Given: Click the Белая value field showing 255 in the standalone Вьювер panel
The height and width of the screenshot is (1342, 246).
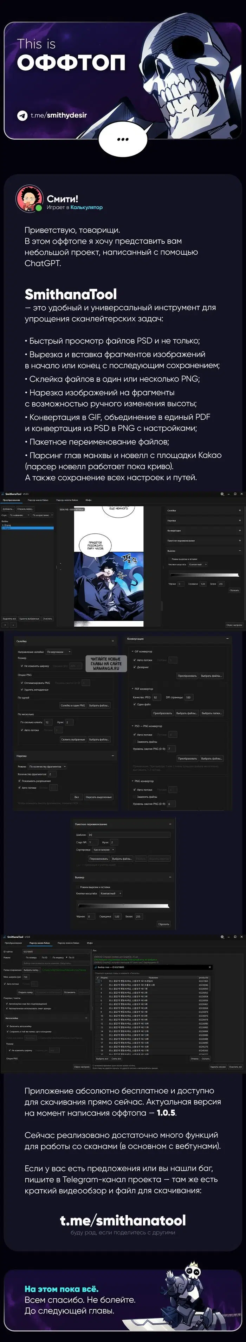Looking at the screenshot, I should tap(139, 916).
